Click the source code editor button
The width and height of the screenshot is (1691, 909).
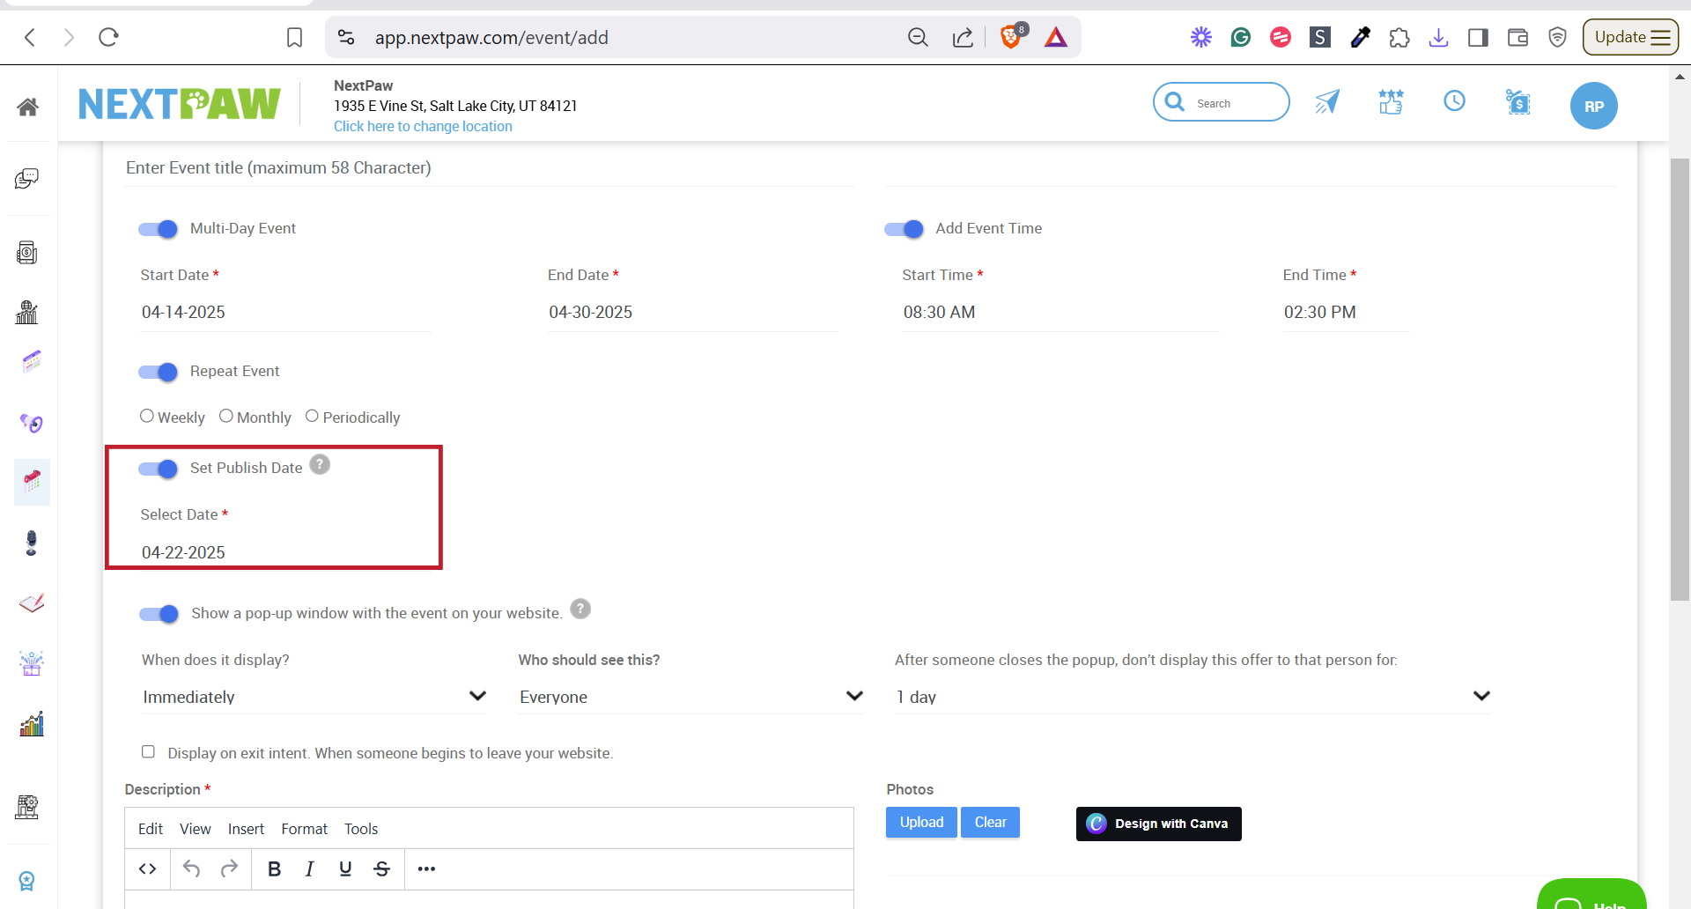coord(147,868)
